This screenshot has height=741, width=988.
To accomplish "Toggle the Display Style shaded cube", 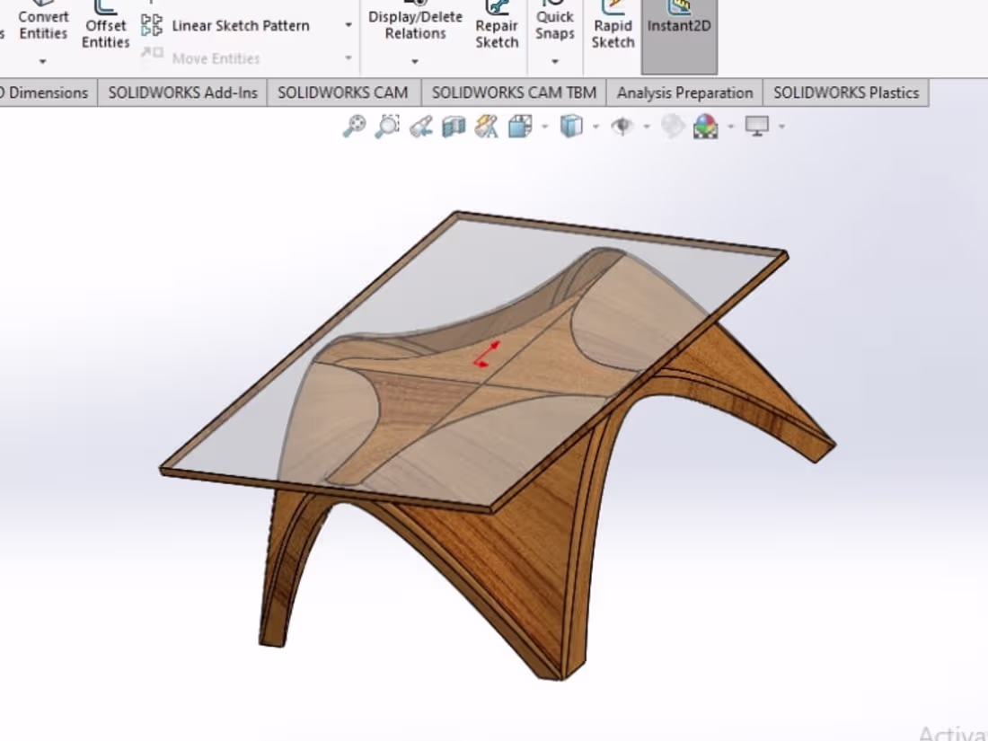I will [572, 127].
